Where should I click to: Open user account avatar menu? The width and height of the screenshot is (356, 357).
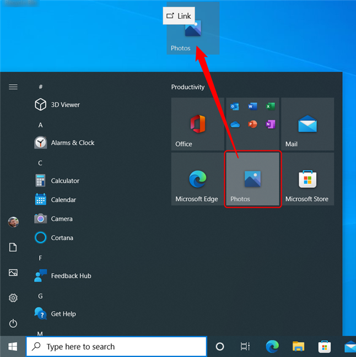pos(13,222)
